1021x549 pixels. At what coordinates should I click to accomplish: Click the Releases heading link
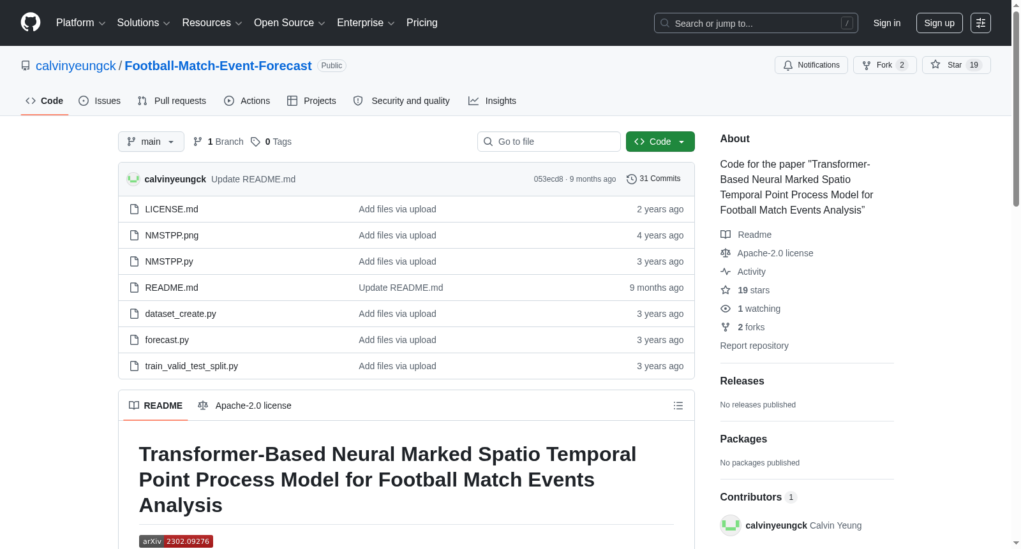tap(742, 381)
